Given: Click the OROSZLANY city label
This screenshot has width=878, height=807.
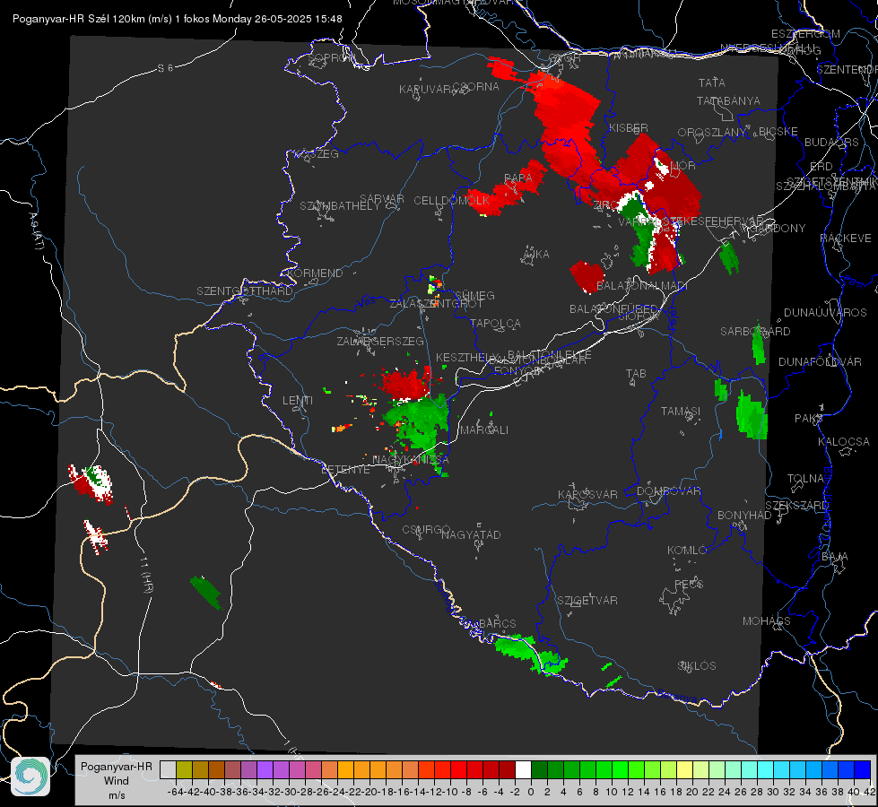Looking at the screenshot, I should coord(712,133).
